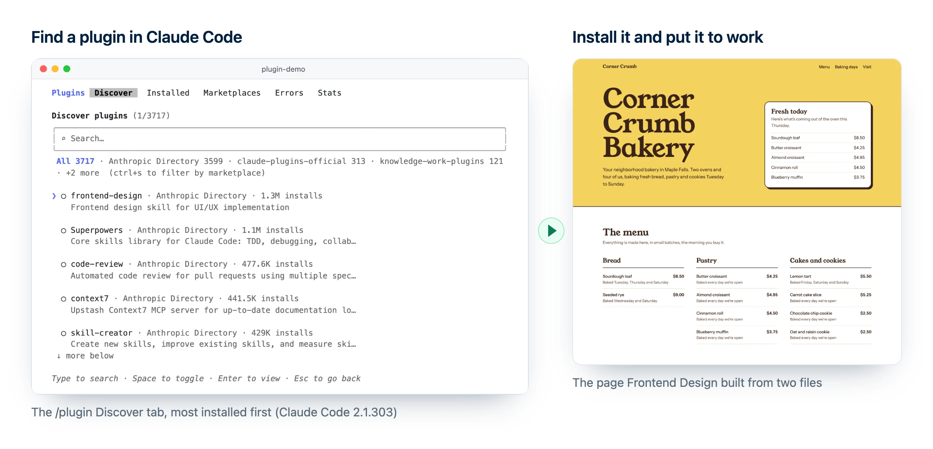
Task: Click the skill-creator plugin name
Action: point(101,333)
